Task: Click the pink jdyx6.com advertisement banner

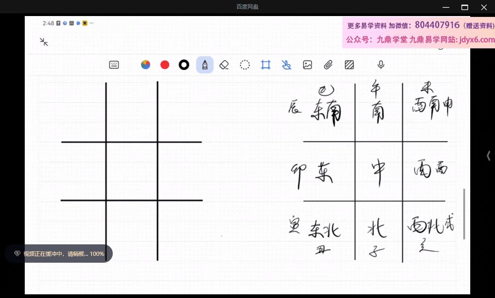Action: pyautogui.click(x=418, y=33)
